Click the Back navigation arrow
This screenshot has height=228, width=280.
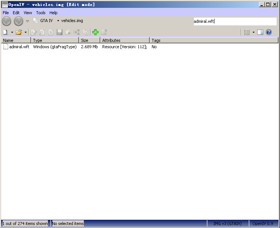click(x=7, y=21)
